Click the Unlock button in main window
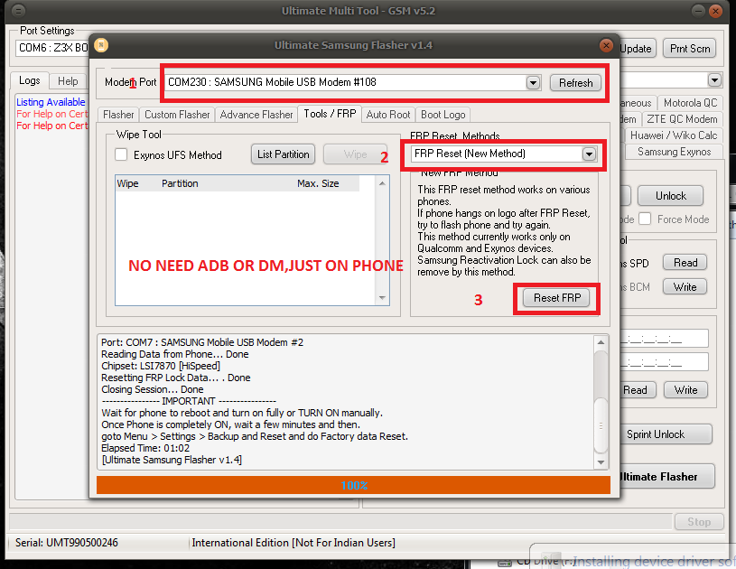 [670, 196]
